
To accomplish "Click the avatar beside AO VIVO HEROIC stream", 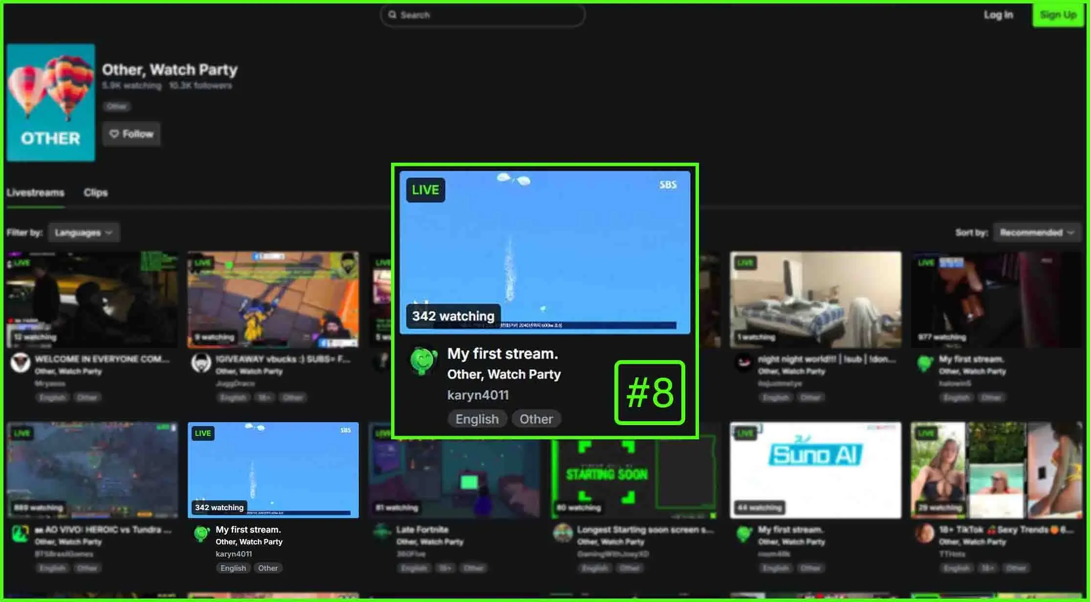I will click(x=21, y=534).
